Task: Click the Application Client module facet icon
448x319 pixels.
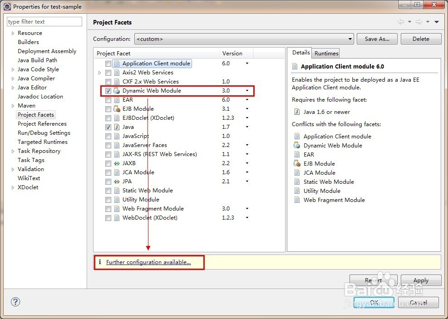Action: pos(117,64)
